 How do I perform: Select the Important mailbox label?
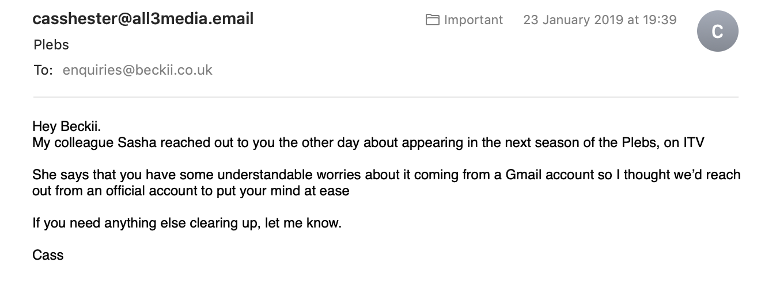[x=473, y=20]
